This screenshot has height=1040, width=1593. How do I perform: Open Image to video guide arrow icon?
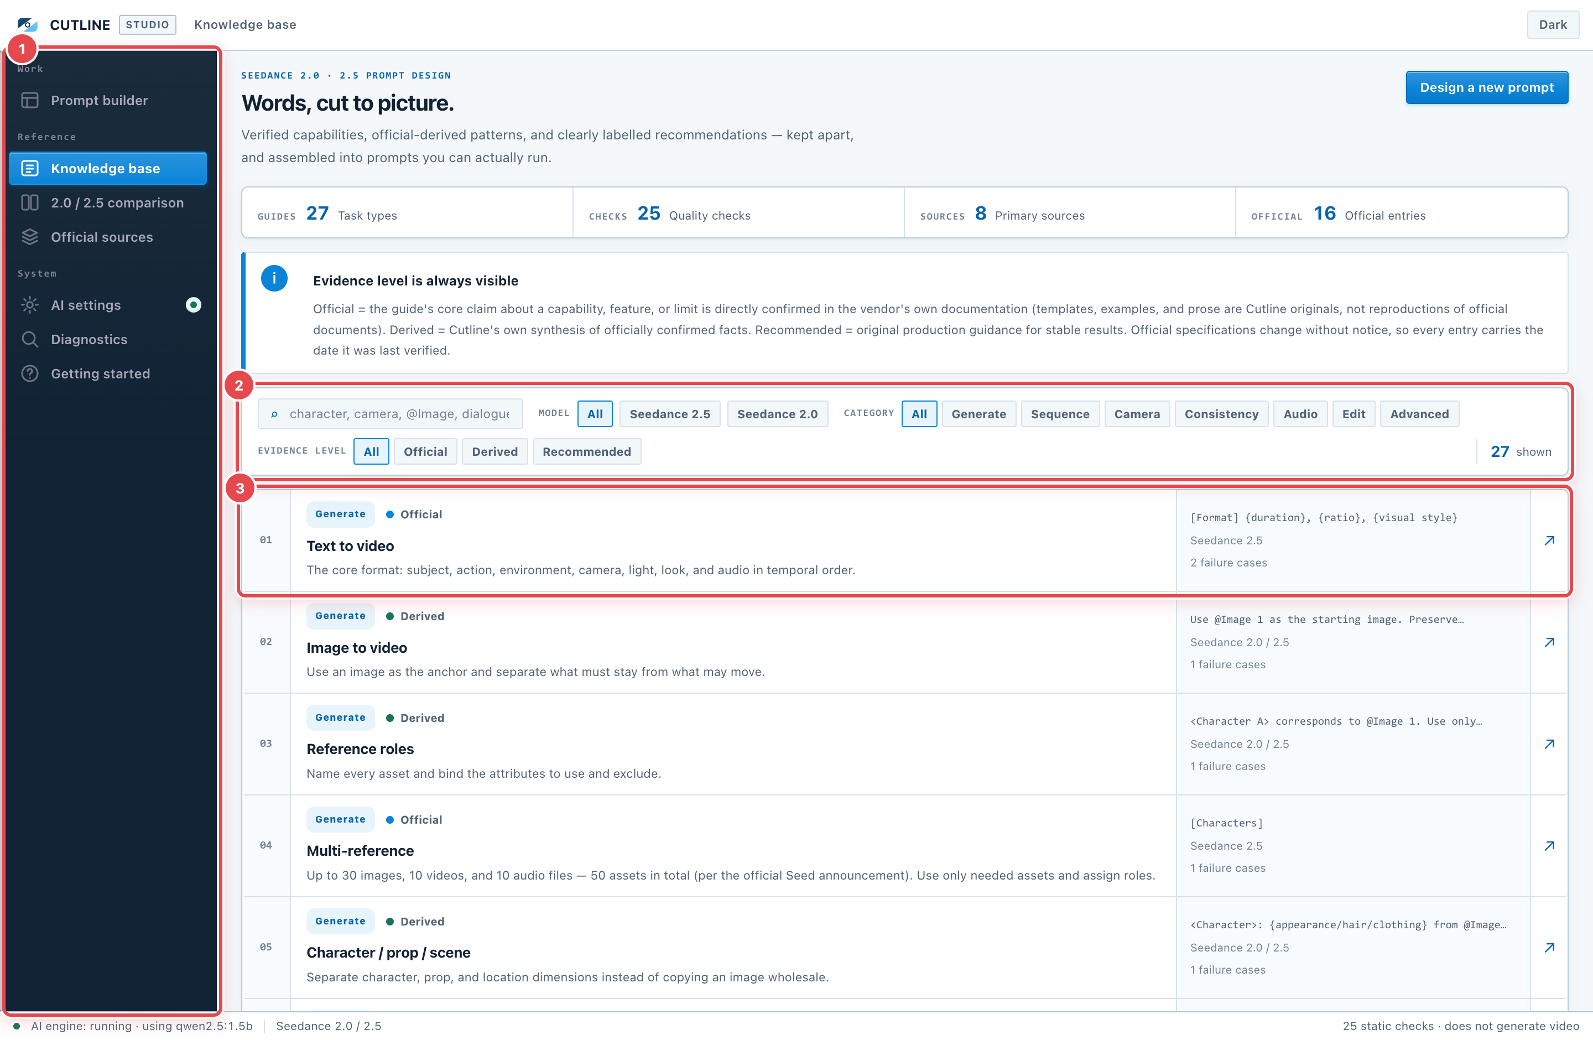(x=1549, y=642)
